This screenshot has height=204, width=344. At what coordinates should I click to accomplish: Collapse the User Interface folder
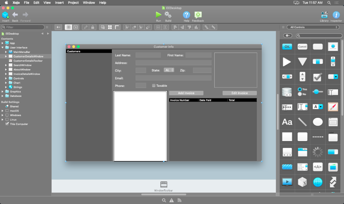pyautogui.click(x=3, y=47)
